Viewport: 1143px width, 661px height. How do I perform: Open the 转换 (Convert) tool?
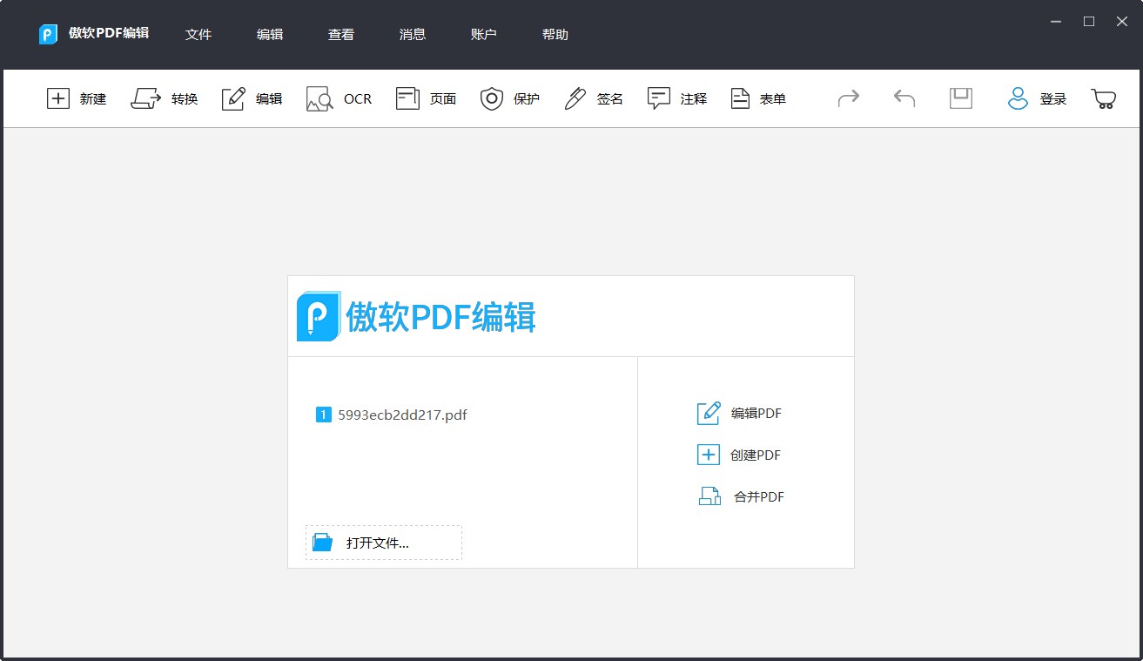(164, 98)
